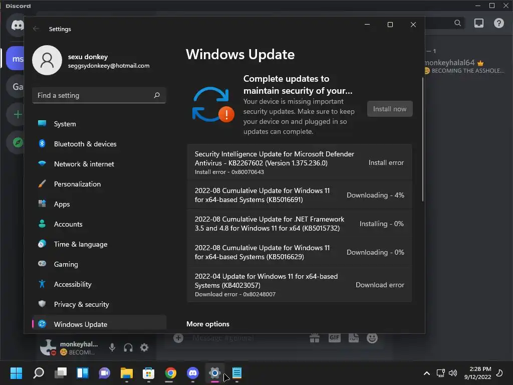Open the sticker picker in Discord
Image resolution: width=513 pixels, height=385 pixels.
[354, 338]
